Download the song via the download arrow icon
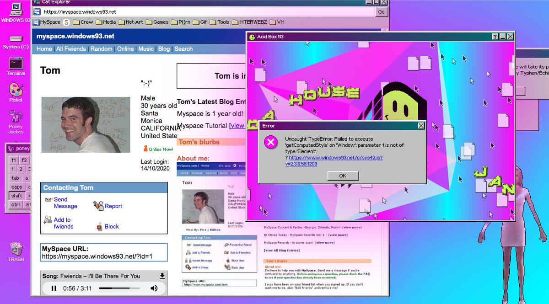The width and height of the screenshot is (549, 304). click(x=161, y=276)
